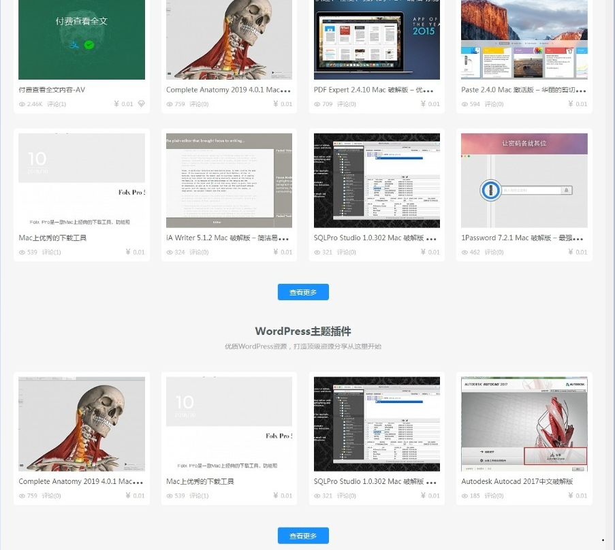Click 评论(1) on the 付费查看全文内容-AV card
615x550 pixels.
pyautogui.click(x=57, y=104)
